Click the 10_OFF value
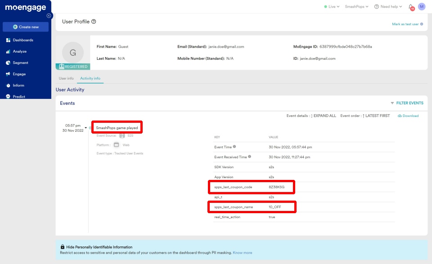Viewport: 432px width, 264px height. click(275, 207)
